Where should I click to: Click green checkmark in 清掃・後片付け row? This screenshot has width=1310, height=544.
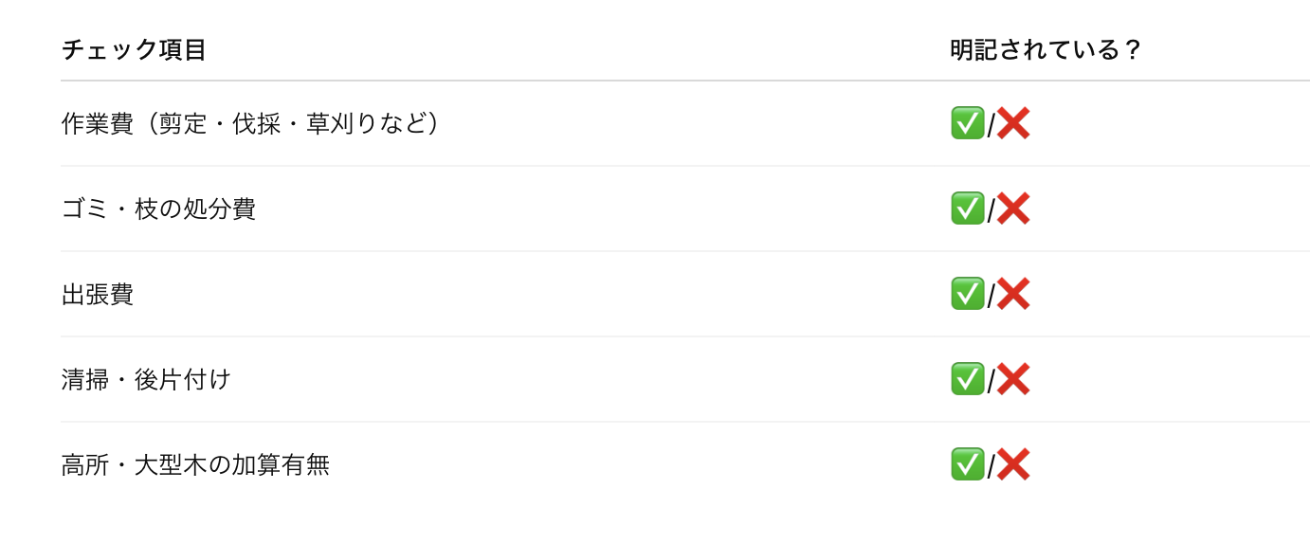click(968, 379)
